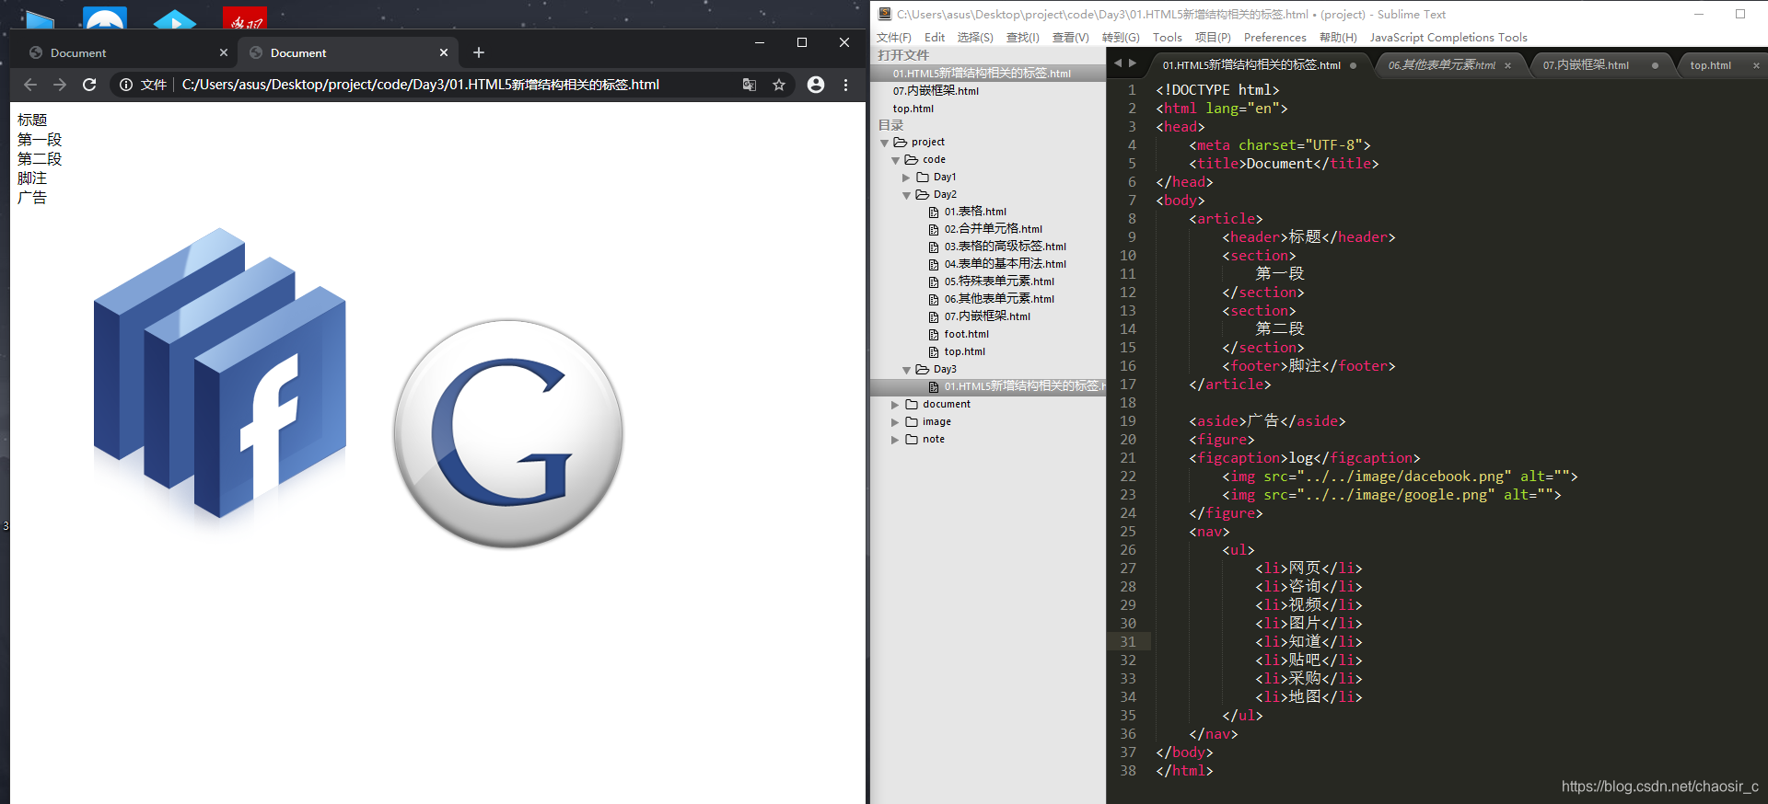Open foot.html in the sidebar

click(966, 334)
